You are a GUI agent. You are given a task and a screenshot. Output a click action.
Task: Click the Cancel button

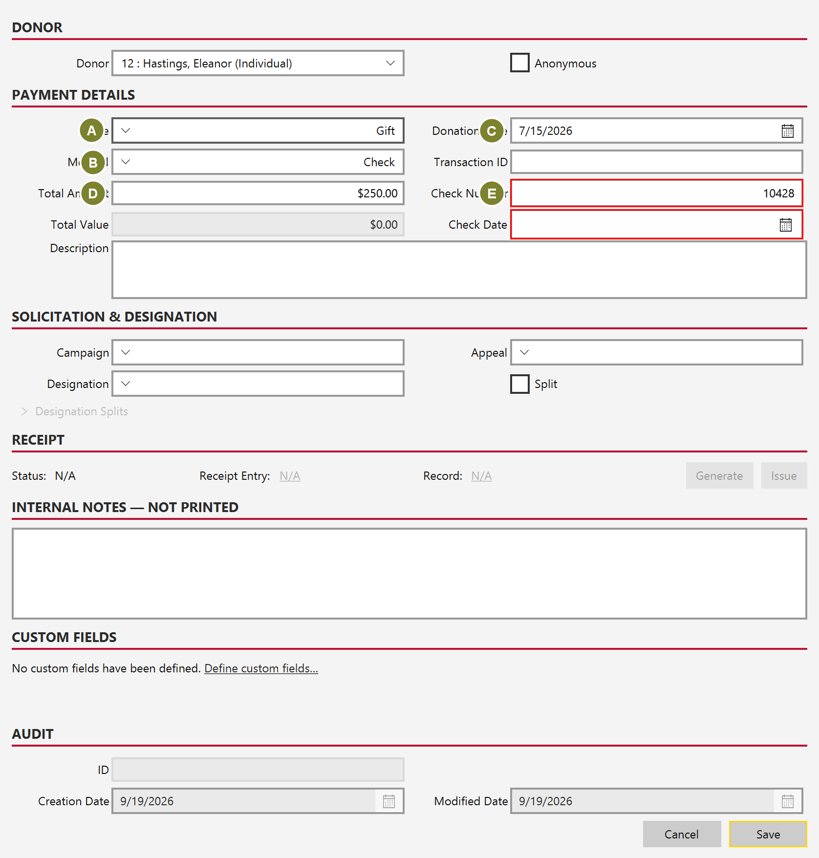[x=682, y=835]
